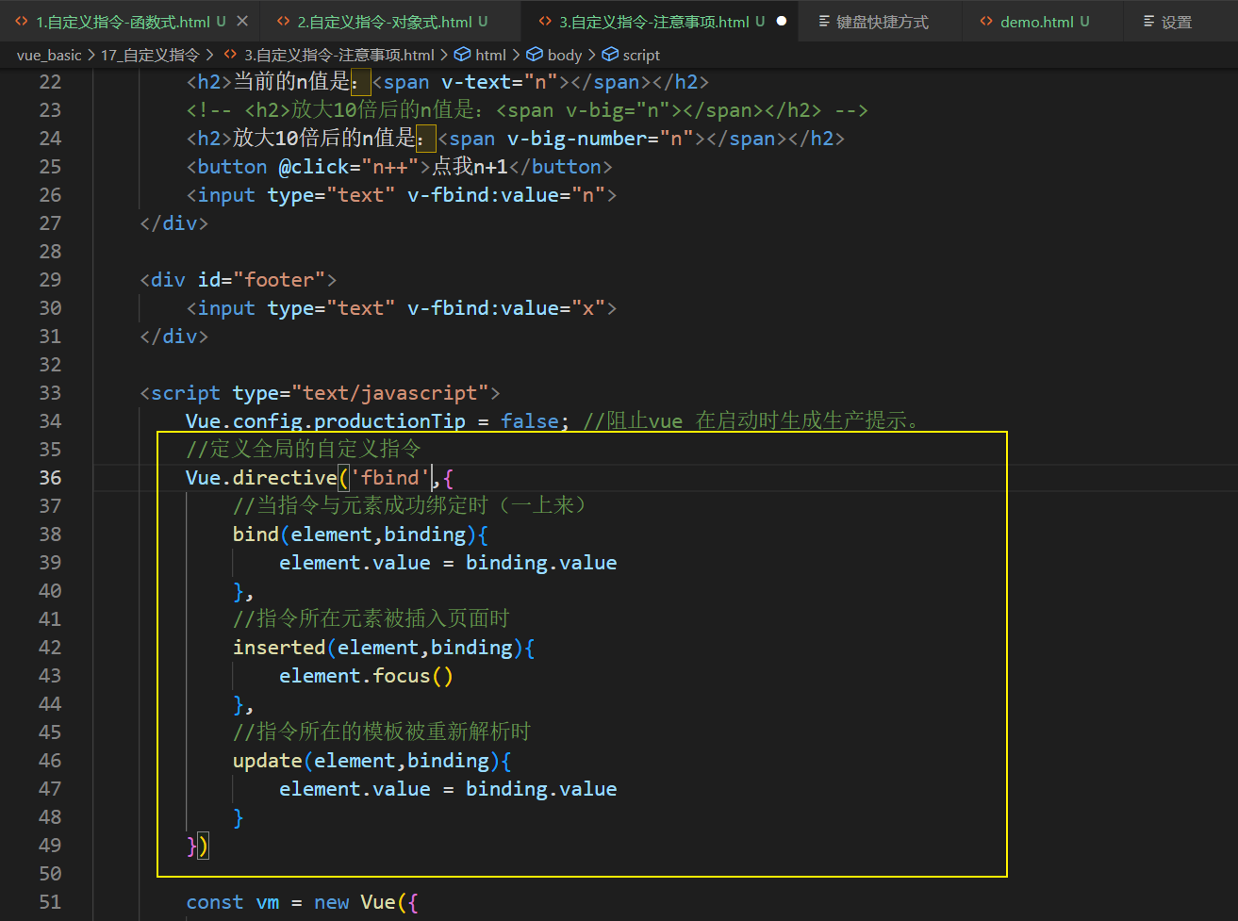This screenshot has width=1238, height=921.
Task: Click comment '//指令所在元素被插入页面时' on line 41
Action: point(371,618)
